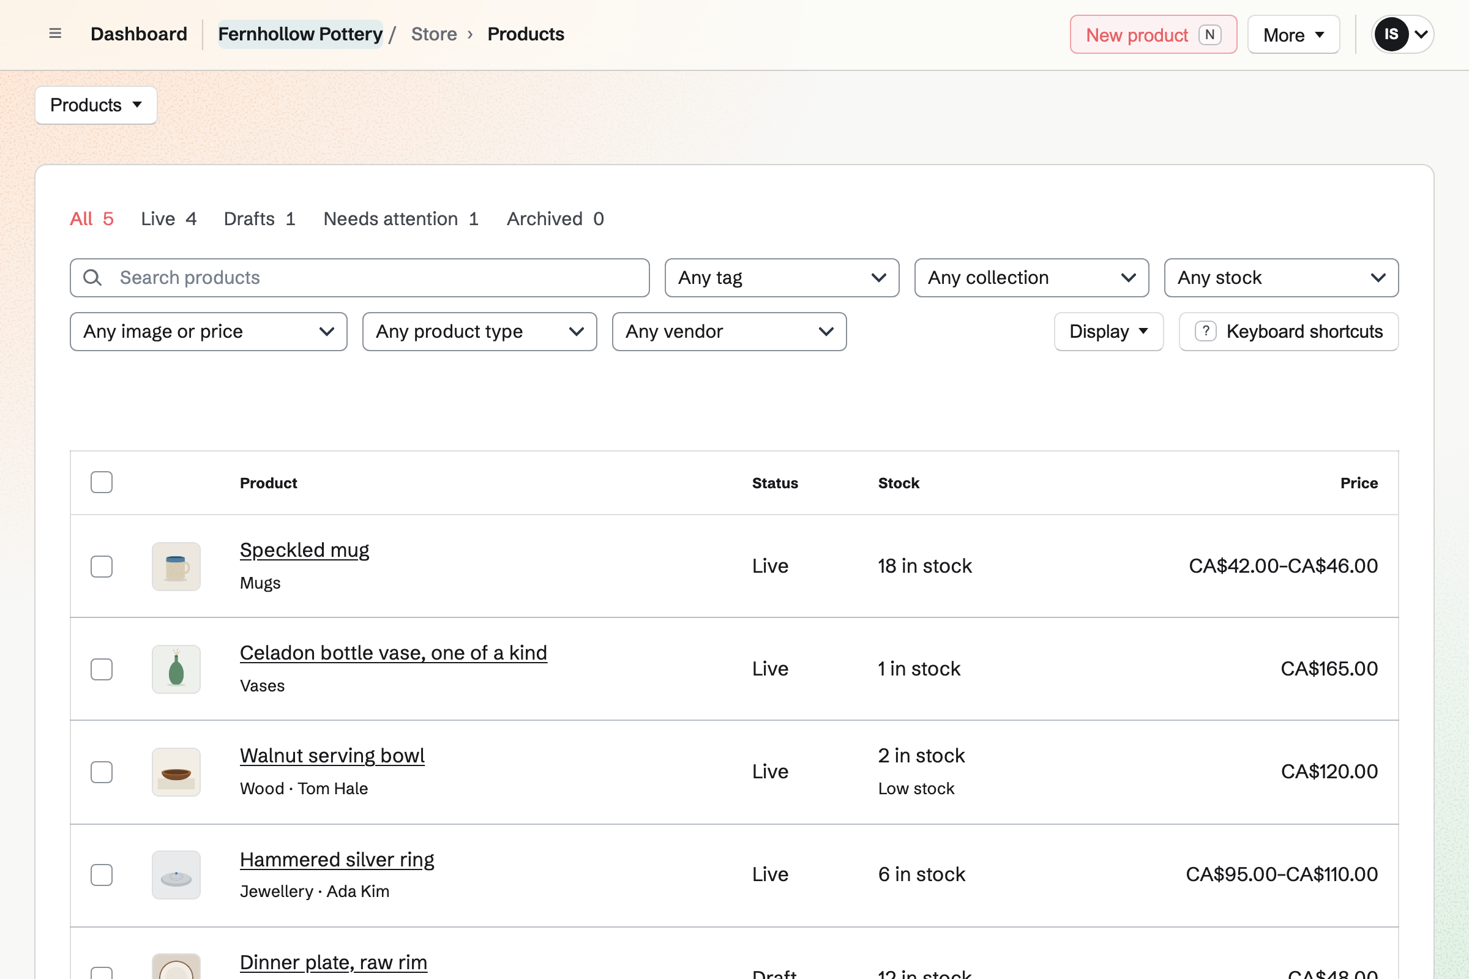Expand the More menu

[x=1293, y=34]
